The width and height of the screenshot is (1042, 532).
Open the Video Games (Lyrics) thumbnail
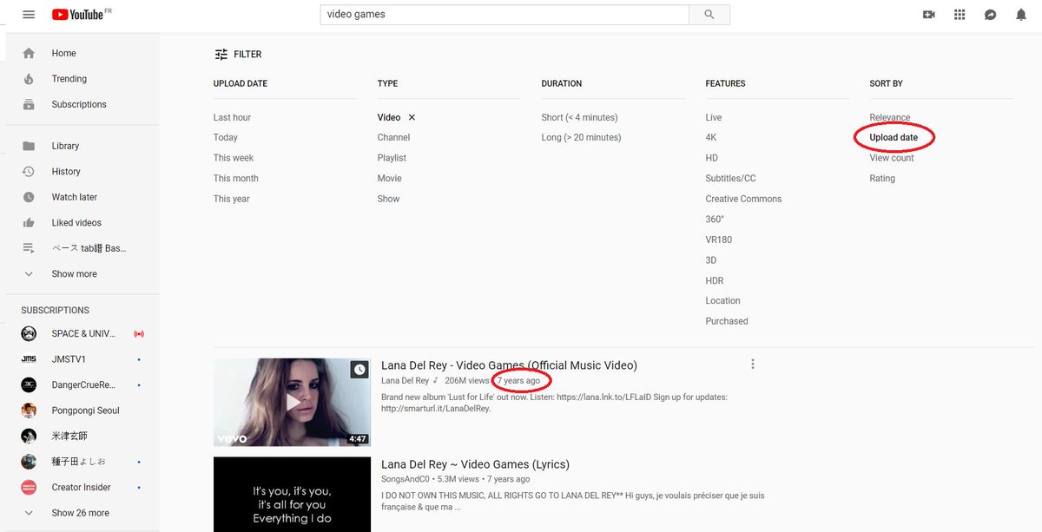pos(292,495)
